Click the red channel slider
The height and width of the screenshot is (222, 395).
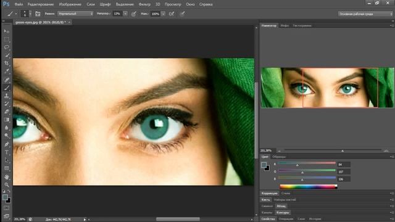[307, 163]
